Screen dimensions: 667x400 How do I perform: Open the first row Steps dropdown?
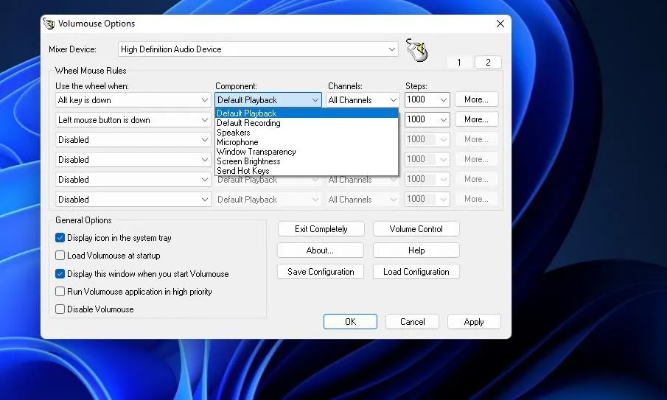443,100
